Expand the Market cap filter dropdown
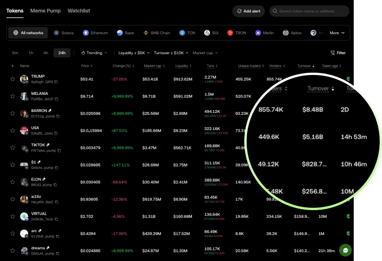Screen dimensions: 382x261 204,53
